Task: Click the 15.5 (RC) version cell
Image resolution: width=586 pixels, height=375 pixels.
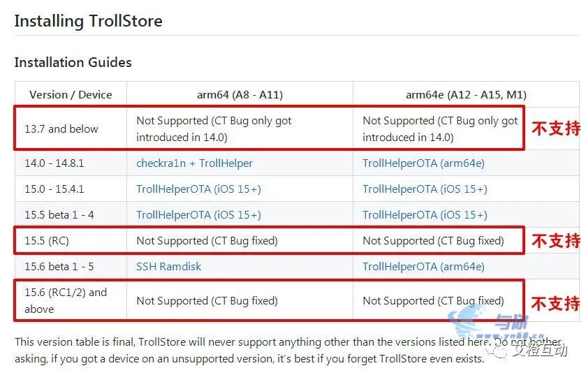Action: click(x=47, y=240)
